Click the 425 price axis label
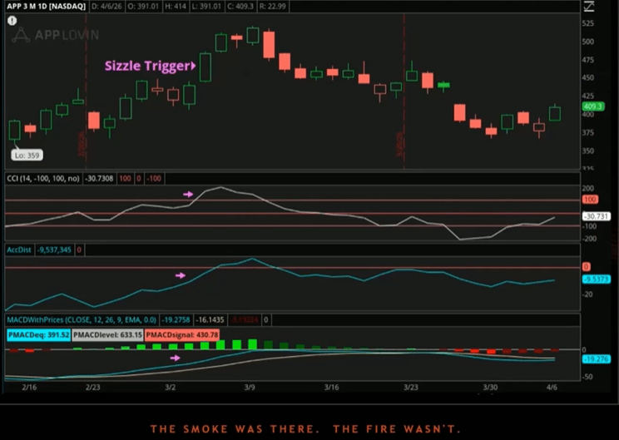The width and height of the screenshot is (619, 440). [x=588, y=96]
